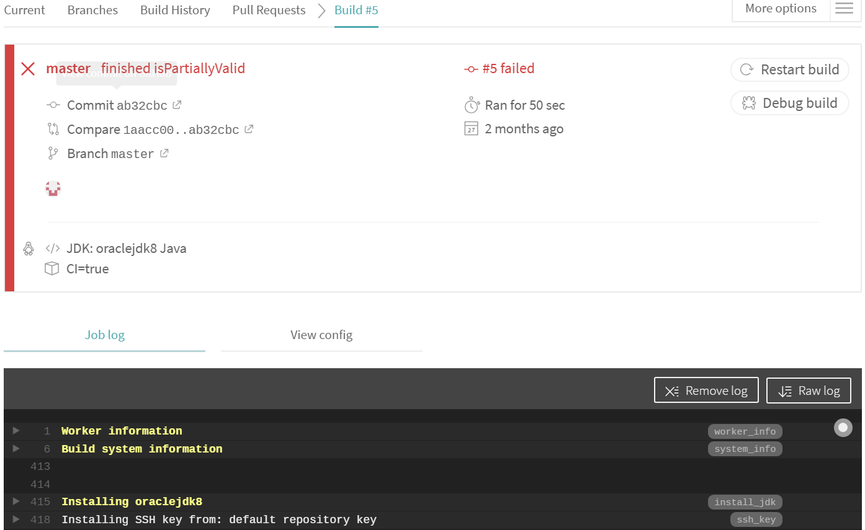Restart the build
Viewport: 865px width, 530px height.
pos(790,69)
